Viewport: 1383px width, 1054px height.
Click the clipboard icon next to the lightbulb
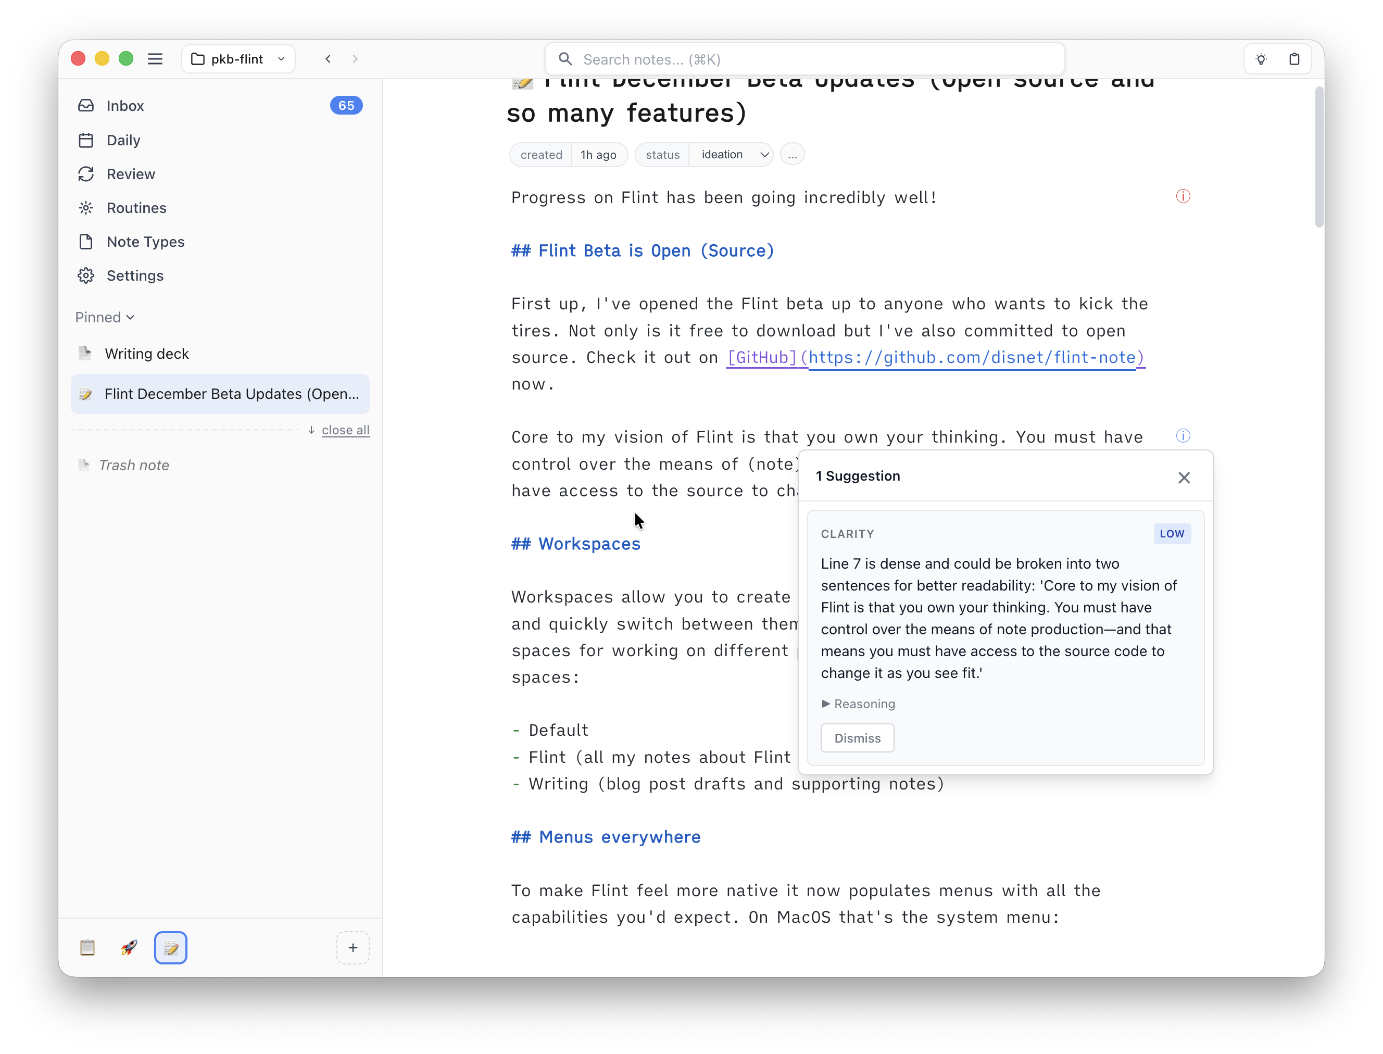coord(1294,58)
